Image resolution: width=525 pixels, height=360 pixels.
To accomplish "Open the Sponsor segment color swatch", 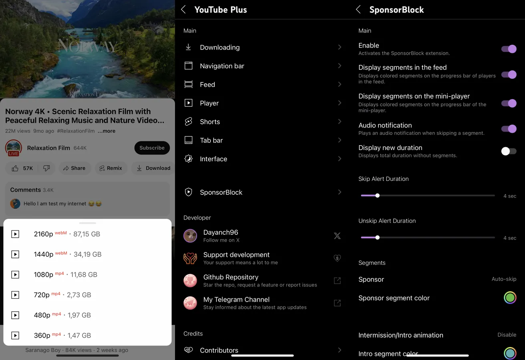I will [510, 298].
